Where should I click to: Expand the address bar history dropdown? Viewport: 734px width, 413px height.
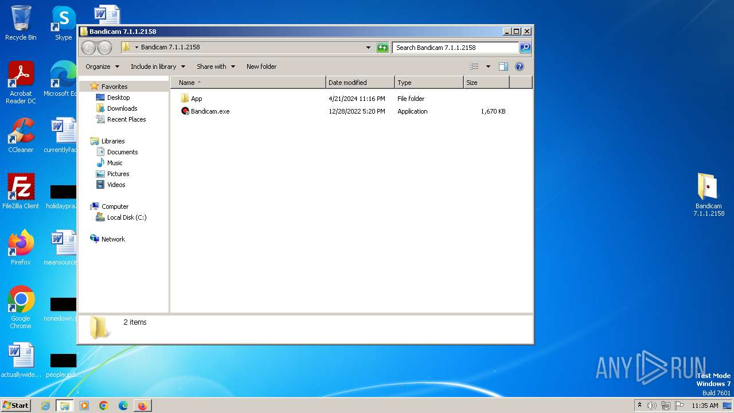[368, 48]
